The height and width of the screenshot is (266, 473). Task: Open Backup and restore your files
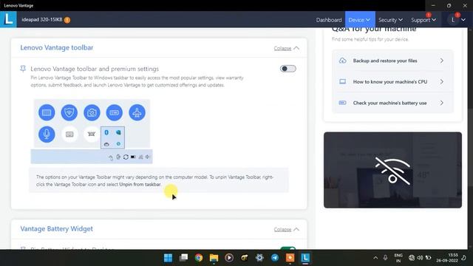392,61
